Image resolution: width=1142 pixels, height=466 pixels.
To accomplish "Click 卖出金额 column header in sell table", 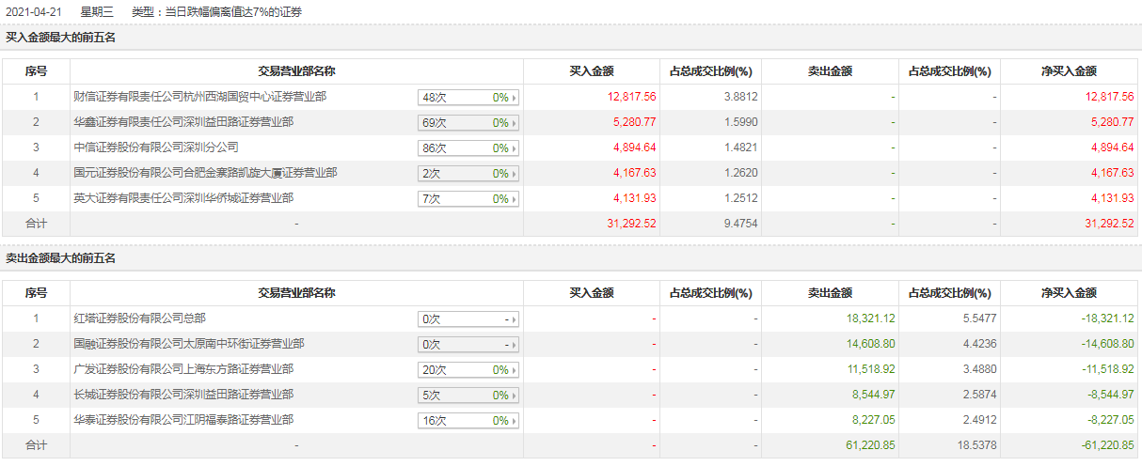I will click(x=830, y=292).
